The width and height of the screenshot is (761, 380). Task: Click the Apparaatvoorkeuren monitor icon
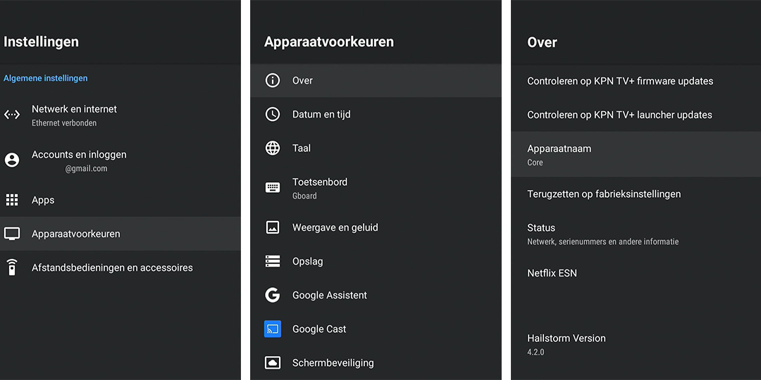click(12, 234)
